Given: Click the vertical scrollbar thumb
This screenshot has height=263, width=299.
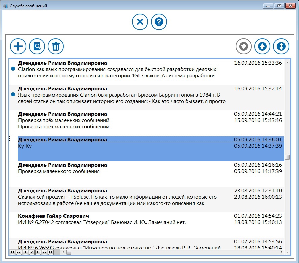Looking at the screenshot, I should click(287, 157).
